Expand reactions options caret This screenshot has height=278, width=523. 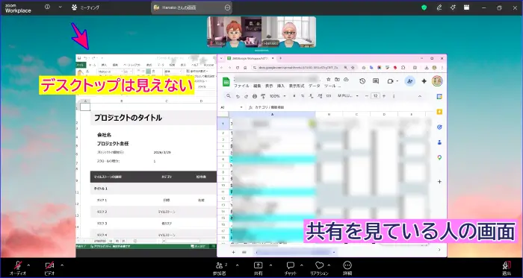click(x=329, y=265)
